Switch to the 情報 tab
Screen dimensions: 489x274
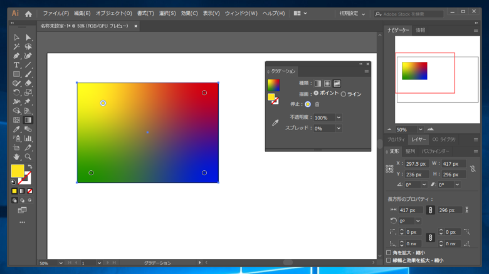(x=420, y=30)
